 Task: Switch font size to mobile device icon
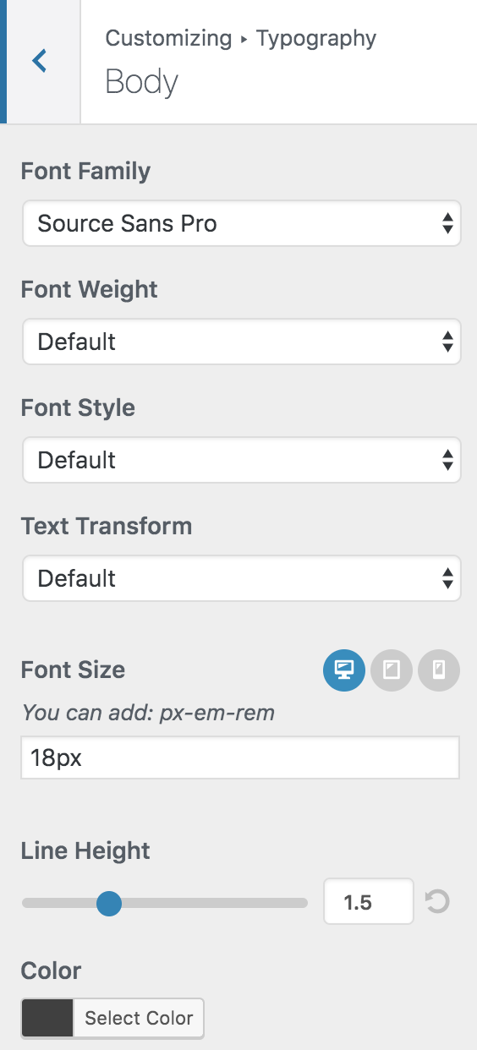pyautogui.click(x=439, y=670)
